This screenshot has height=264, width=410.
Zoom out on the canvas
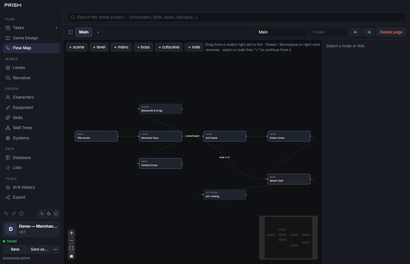(71, 241)
